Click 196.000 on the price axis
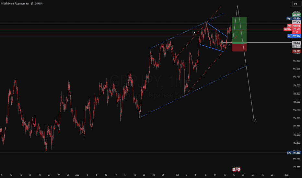Viewport: 302px width, 178px height. (x=296, y=86)
